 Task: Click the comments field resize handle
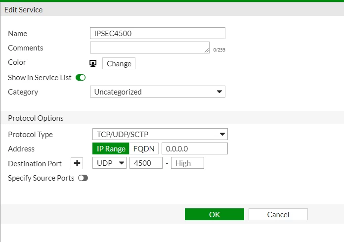(207, 50)
